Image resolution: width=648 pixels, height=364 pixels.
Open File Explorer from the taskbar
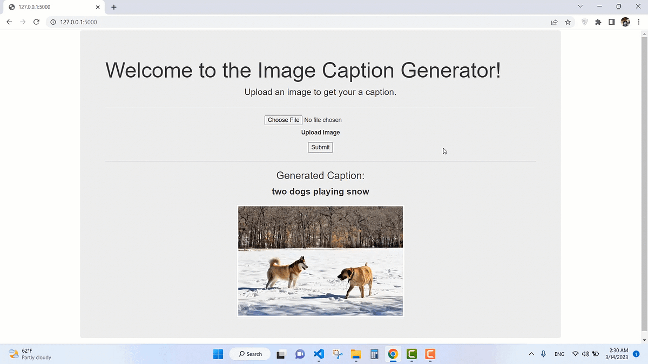pyautogui.click(x=355, y=354)
